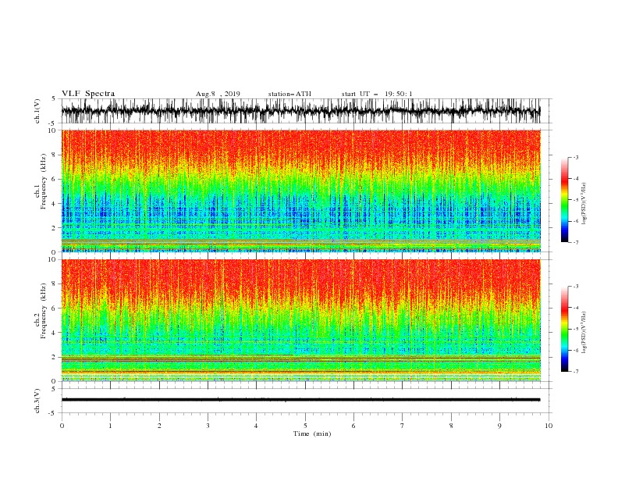Click the ch.2 frequency axis "0" tick label

point(55,381)
